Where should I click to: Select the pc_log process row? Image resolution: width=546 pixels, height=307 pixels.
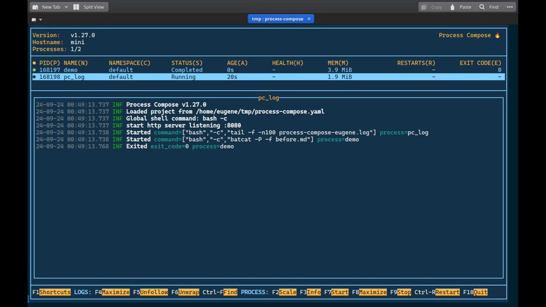tap(268, 77)
